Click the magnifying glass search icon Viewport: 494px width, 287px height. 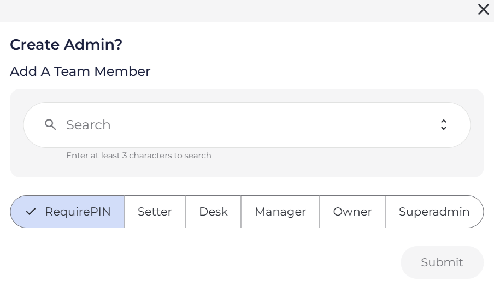50,125
